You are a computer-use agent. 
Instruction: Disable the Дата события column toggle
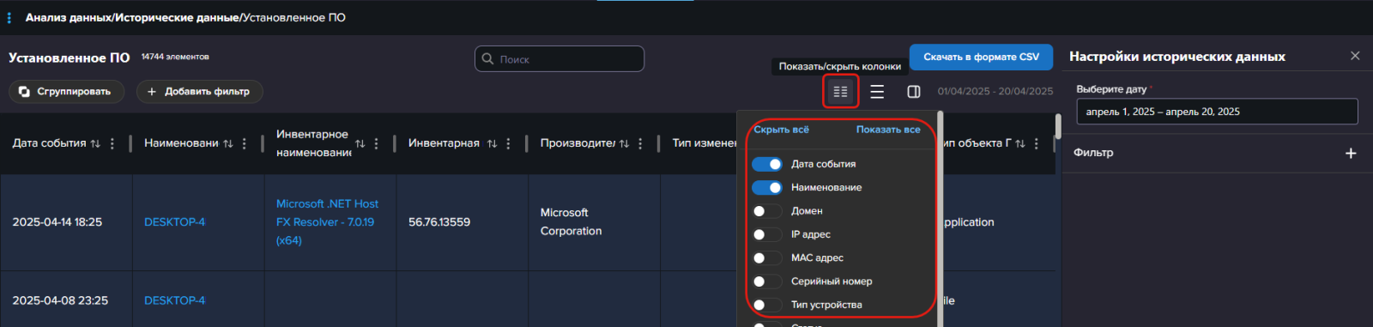767,164
